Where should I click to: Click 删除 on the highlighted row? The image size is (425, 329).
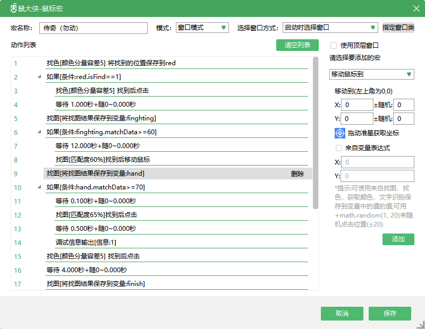pos(297,174)
